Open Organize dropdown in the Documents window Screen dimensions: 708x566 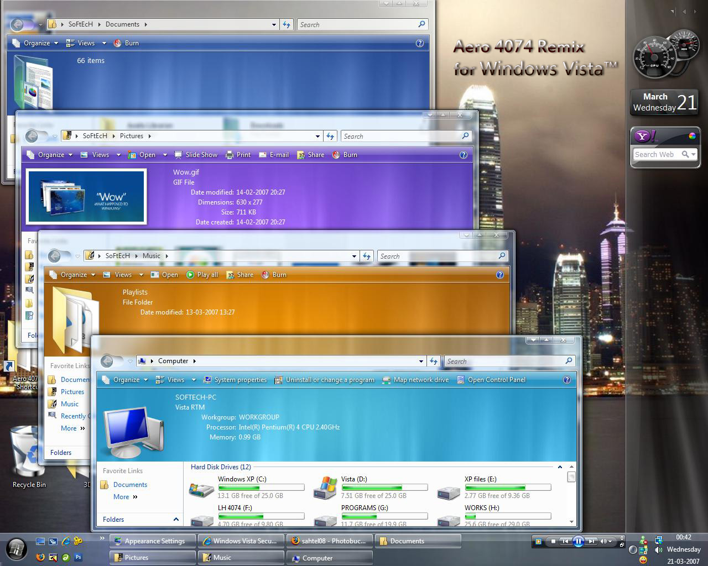36,43
